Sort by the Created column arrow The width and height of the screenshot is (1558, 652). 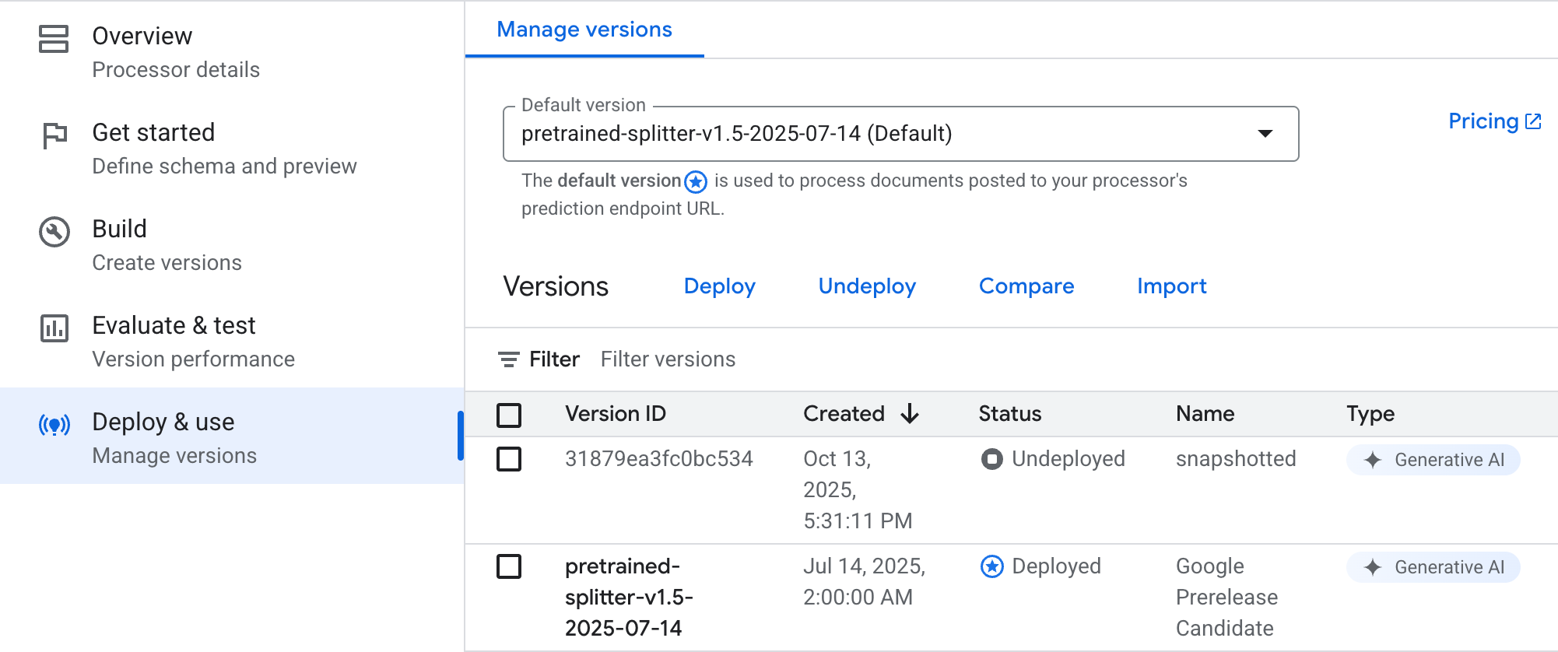coord(910,414)
